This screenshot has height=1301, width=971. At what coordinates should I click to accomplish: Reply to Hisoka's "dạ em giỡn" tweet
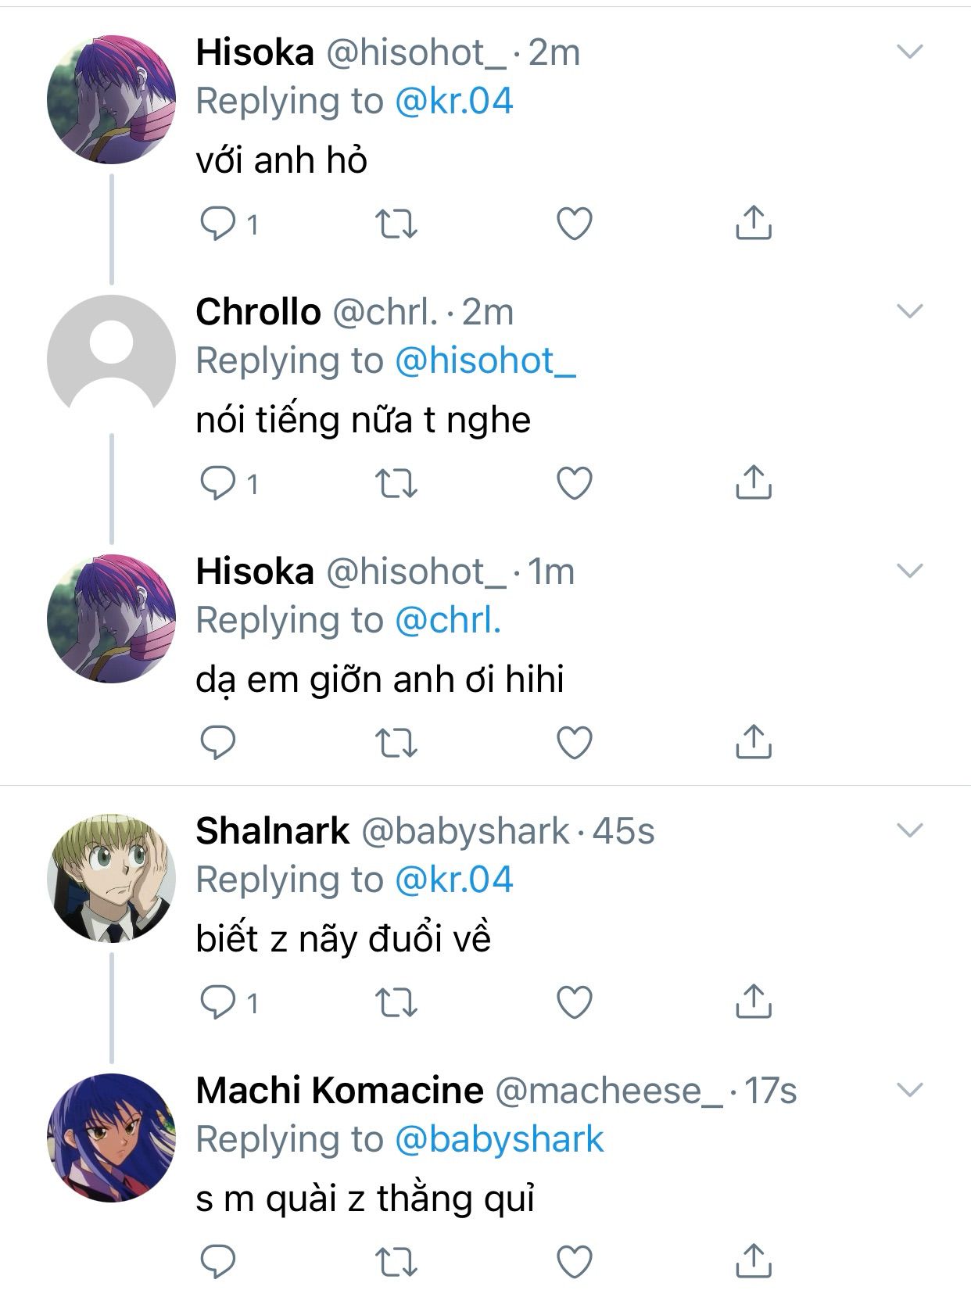218,743
